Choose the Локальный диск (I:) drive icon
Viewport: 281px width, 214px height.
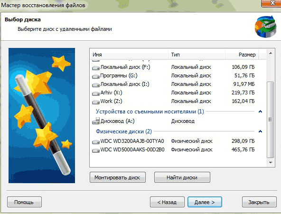point(96,85)
